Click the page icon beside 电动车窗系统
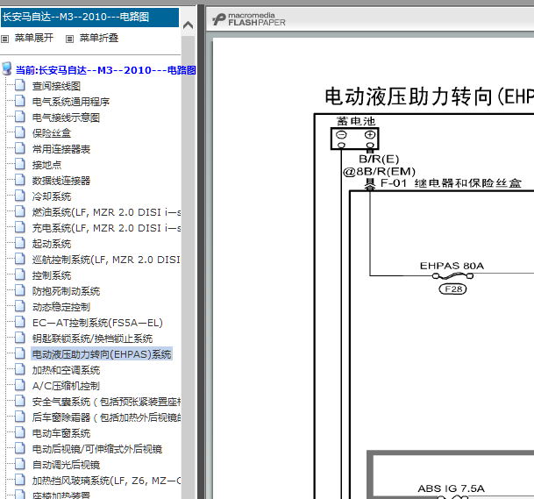 point(20,432)
